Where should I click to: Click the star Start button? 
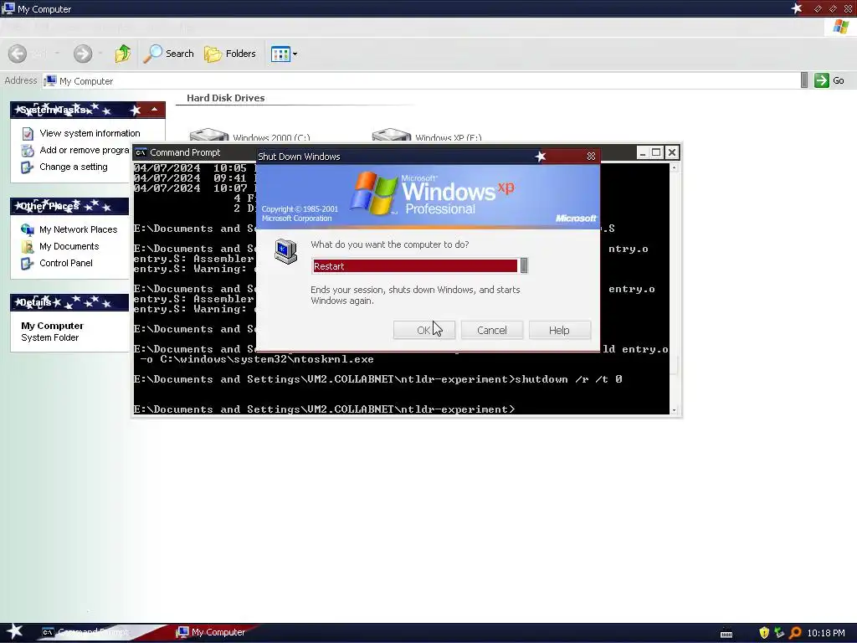pyautogui.click(x=14, y=632)
